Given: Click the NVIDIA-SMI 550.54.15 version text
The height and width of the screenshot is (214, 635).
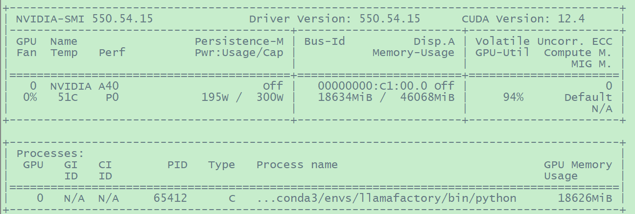Looking at the screenshot, I should point(84,19).
